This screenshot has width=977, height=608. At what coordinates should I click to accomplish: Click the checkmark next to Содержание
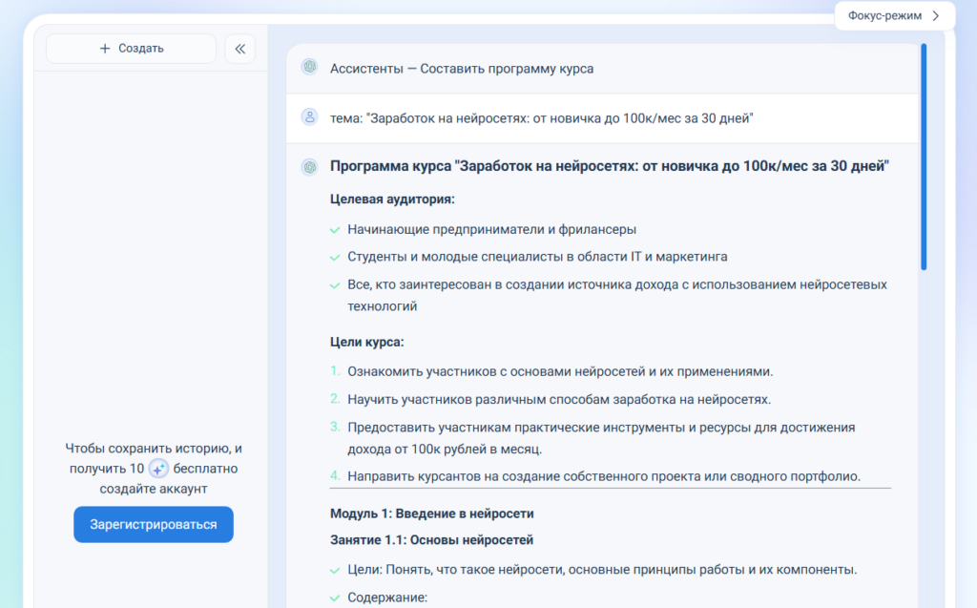coord(335,598)
